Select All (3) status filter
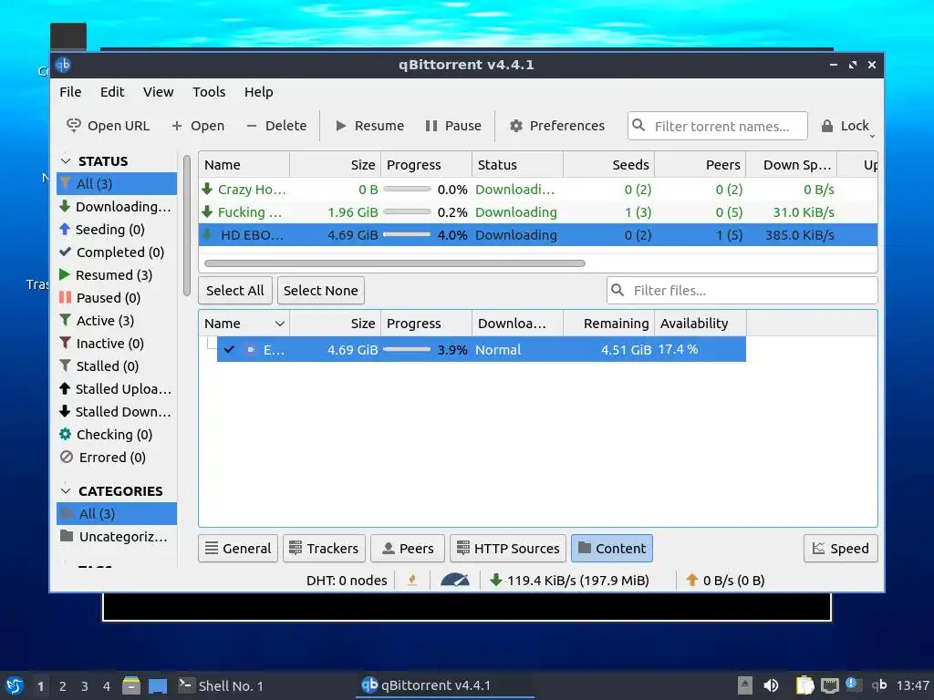The width and height of the screenshot is (934, 700). pyautogui.click(x=117, y=184)
